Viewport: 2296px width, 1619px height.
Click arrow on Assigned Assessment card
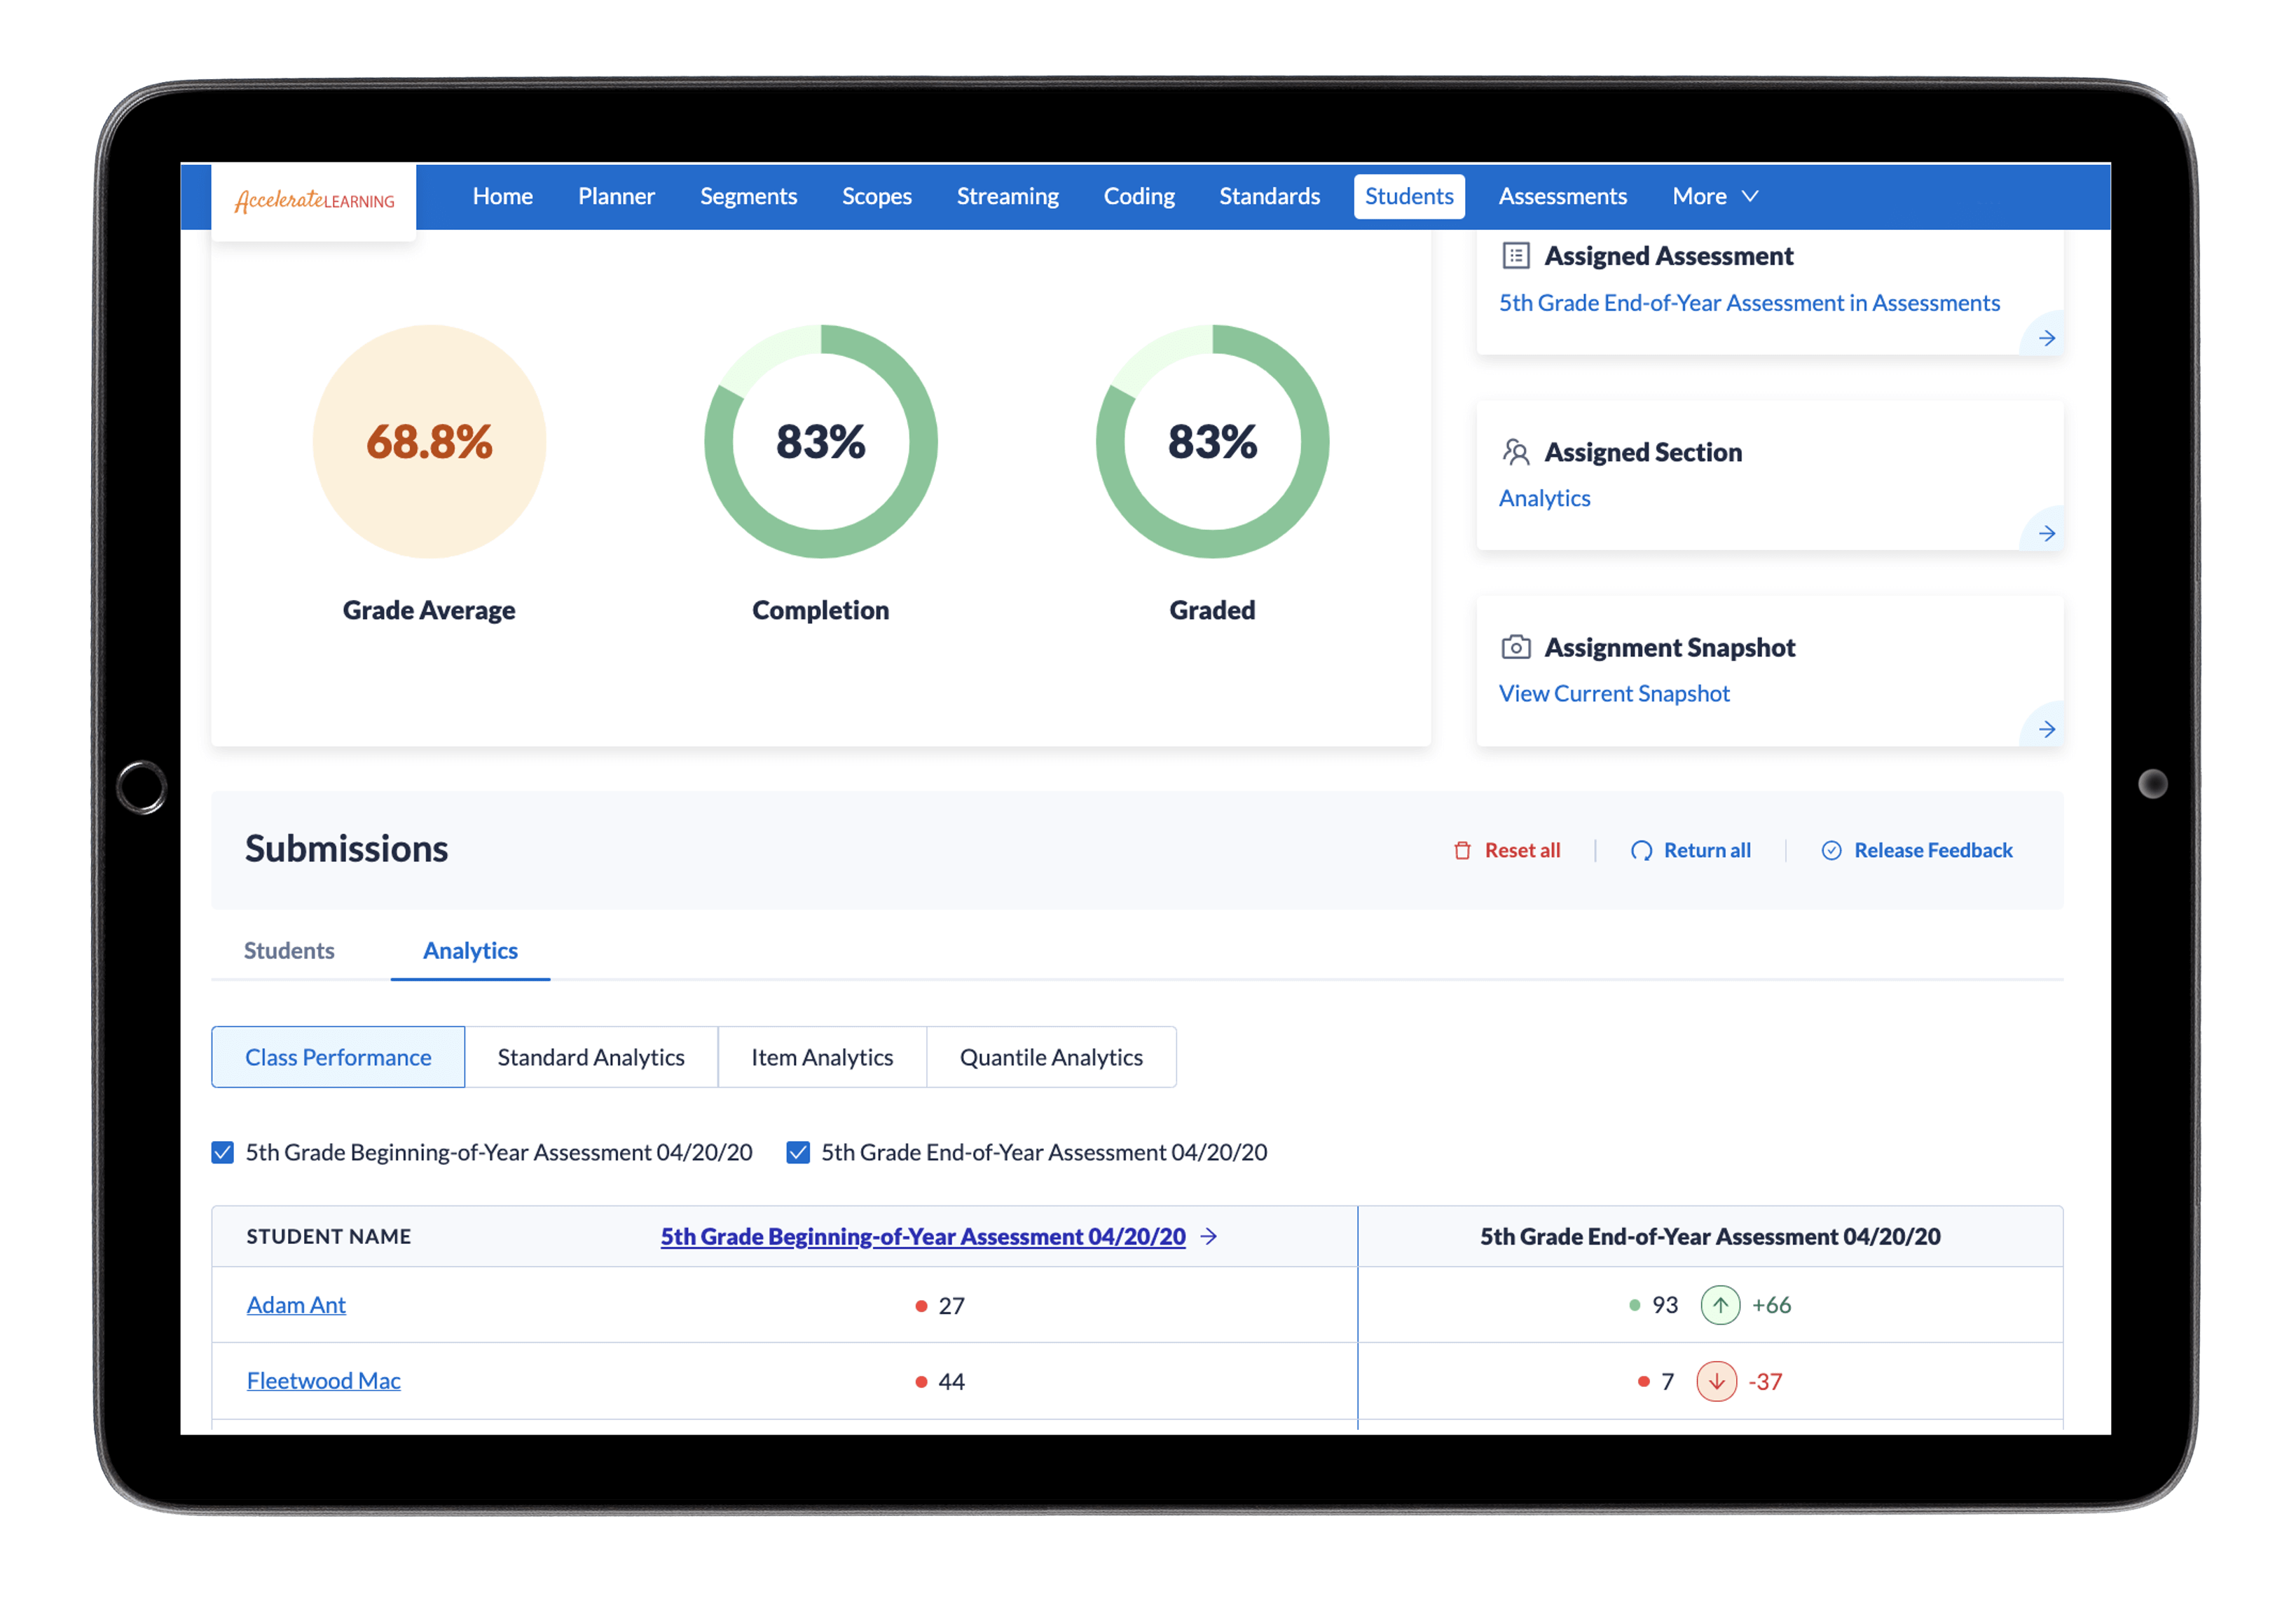[x=2046, y=339]
